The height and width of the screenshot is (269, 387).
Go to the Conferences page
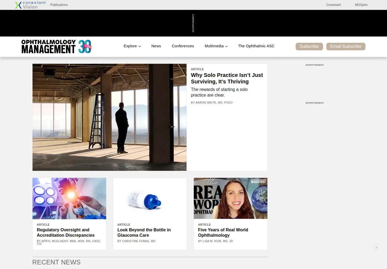[183, 46]
